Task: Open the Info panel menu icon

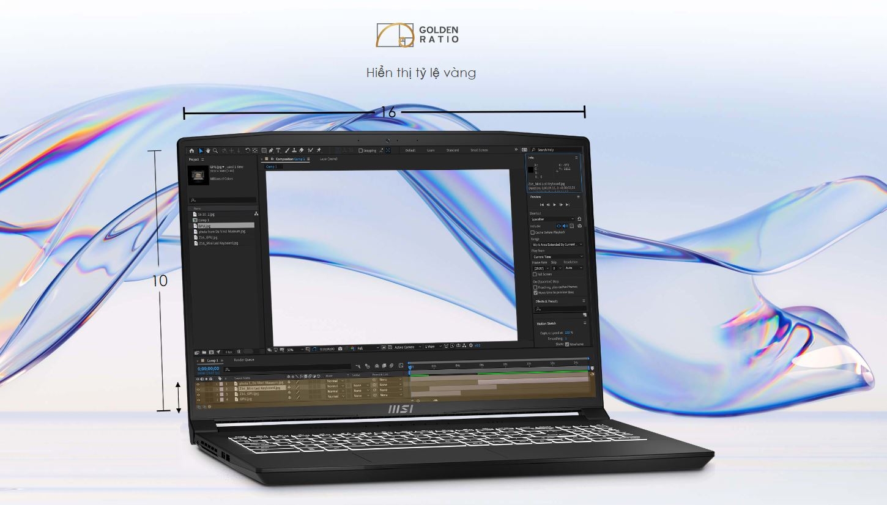Action: pyautogui.click(x=576, y=158)
